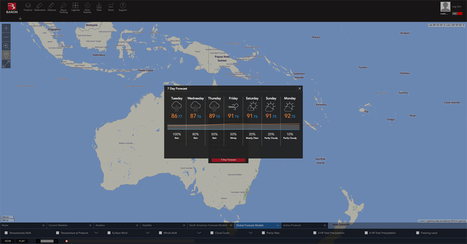Expand Temperature at Pressure options chevron
Image resolution: width=467 pixels, height=244 pixels.
click(x=96, y=233)
